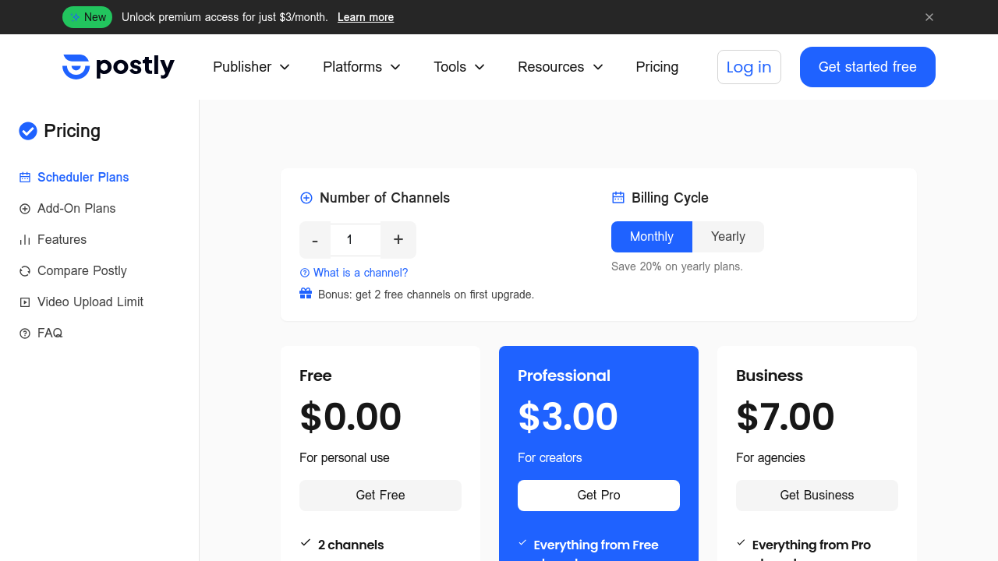Click the calendar icon beside Scheduler Plans

(25, 178)
